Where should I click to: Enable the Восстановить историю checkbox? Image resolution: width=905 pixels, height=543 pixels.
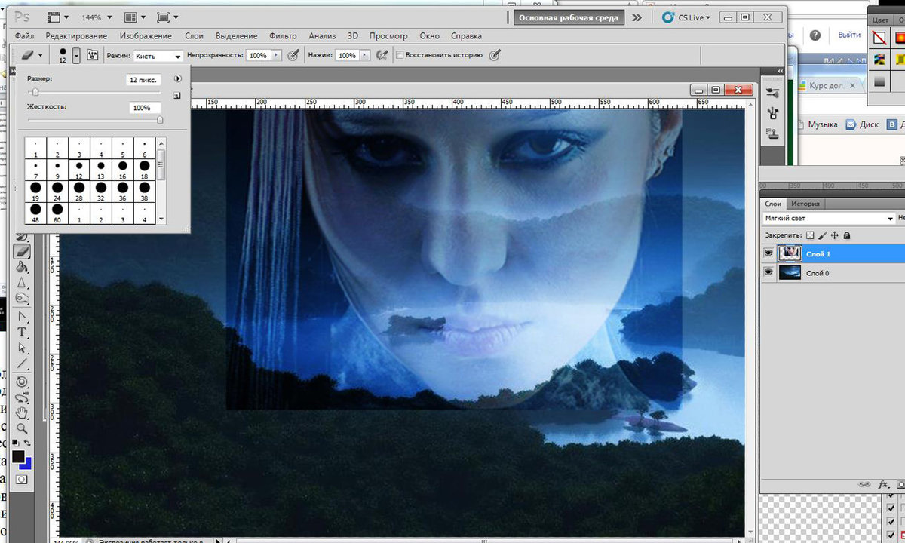click(400, 55)
